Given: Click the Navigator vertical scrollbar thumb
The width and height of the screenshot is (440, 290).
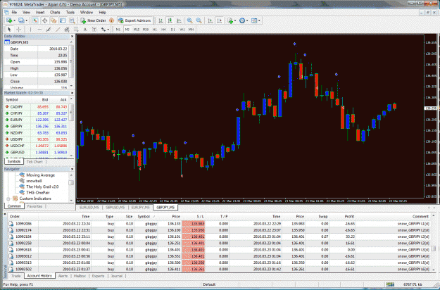Looking at the screenshot, I should [x=71, y=182].
